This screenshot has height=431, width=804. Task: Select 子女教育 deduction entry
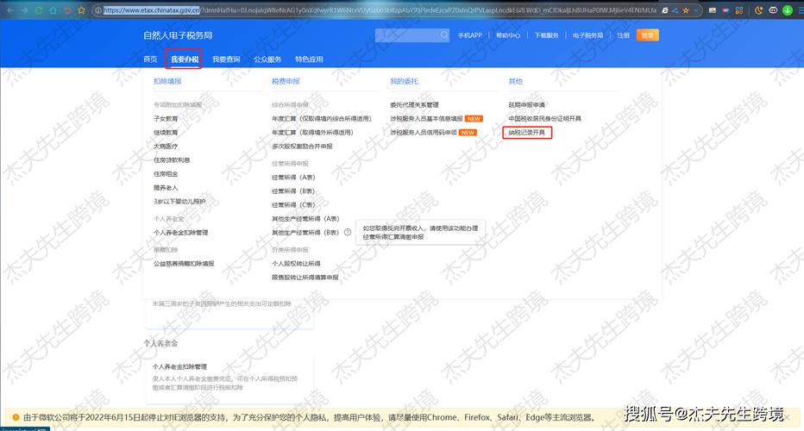coord(166,118)
